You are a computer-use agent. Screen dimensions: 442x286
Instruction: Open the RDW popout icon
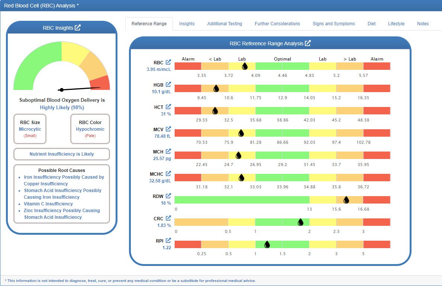pyautogui.click(x=169, y=196)
